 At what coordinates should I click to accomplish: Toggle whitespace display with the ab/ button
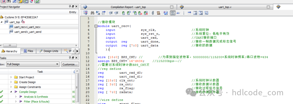178,13
